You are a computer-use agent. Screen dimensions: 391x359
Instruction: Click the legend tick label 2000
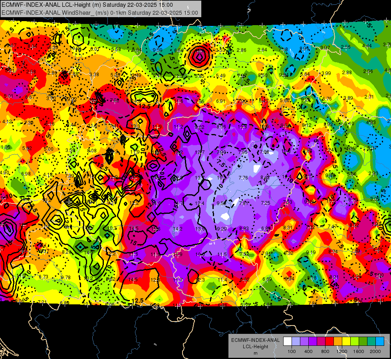(375, 351)
